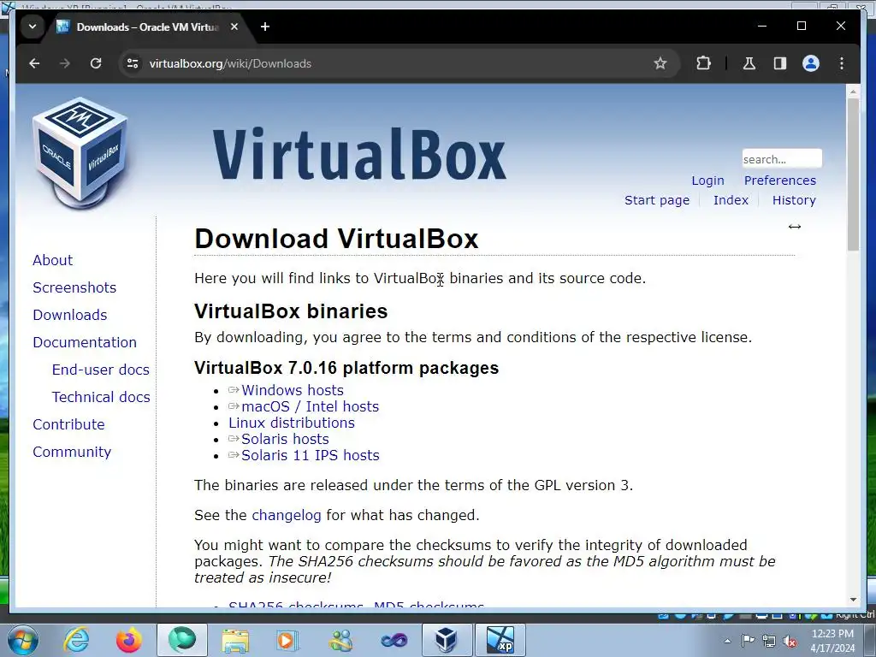
Task: Select the Downloads – Oracle VM VirtualBox tab
Action: point(147,27)
